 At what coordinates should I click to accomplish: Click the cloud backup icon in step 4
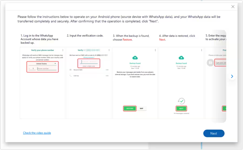tap(181, 58)
